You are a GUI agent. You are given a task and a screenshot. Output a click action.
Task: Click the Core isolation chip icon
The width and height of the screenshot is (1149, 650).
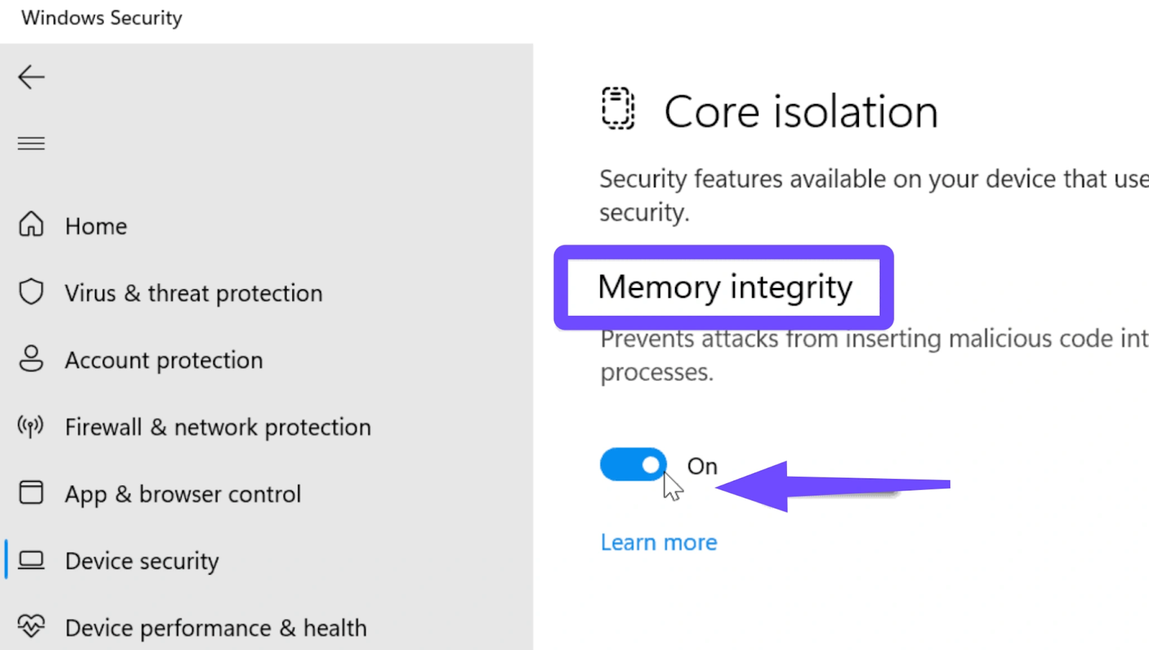pos(618,108)
